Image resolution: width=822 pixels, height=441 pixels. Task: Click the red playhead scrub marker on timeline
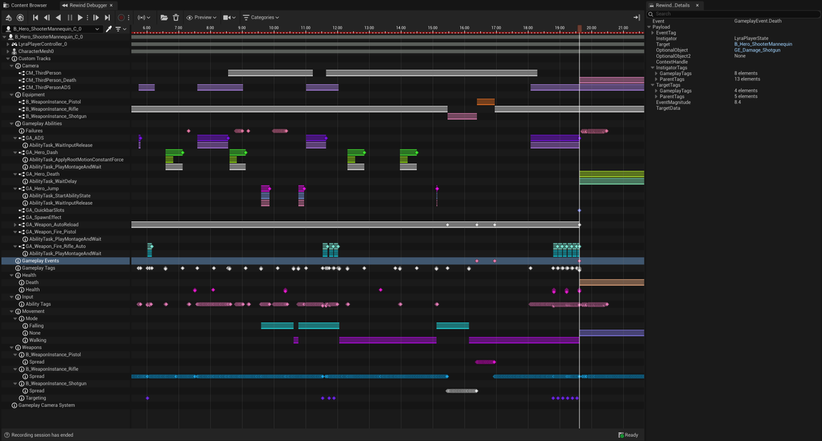(x=580, y=29)
